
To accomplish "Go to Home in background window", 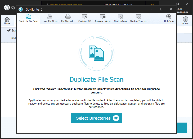I will (7, 21).
